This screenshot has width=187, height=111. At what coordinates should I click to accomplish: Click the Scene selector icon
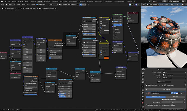click(x=150, y=1)
